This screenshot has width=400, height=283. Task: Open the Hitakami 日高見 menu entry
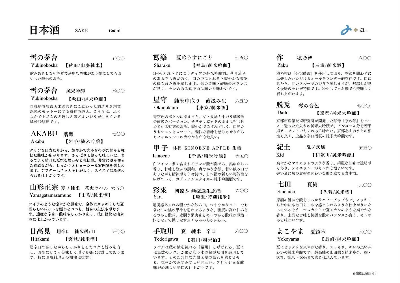[x=40, y=231]
